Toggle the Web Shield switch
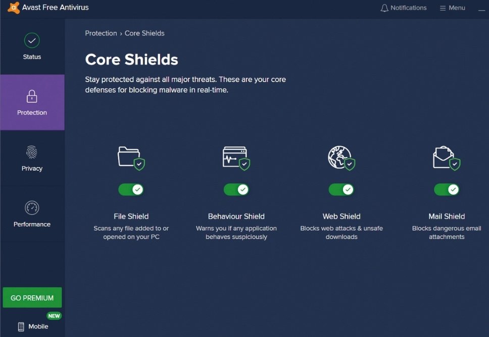Viewport: 489px width, 337px height. pos(341,190)
